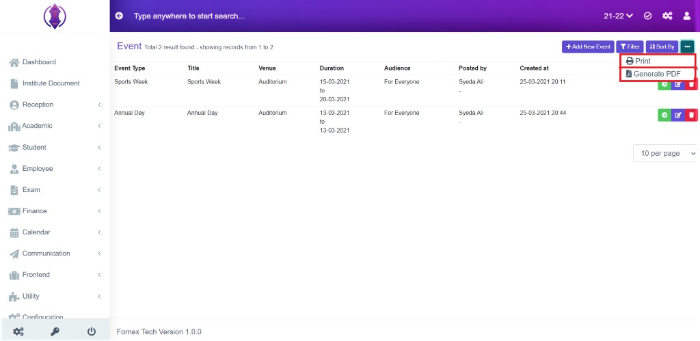The image size is (700, 341).
Task: Click the key icon in sidebar footer
Action: [x=55, y=331]
